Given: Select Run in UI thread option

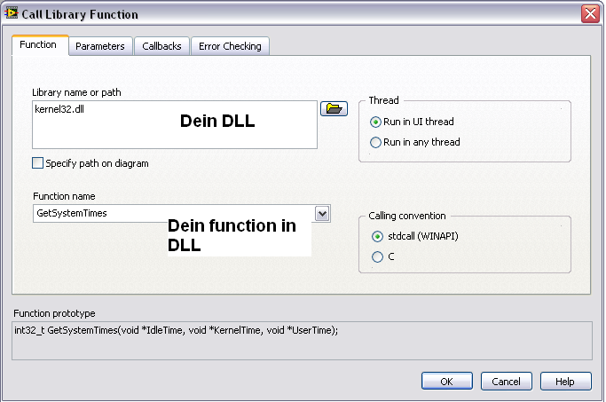Looking at the screenshot, I should click(377, 122).
